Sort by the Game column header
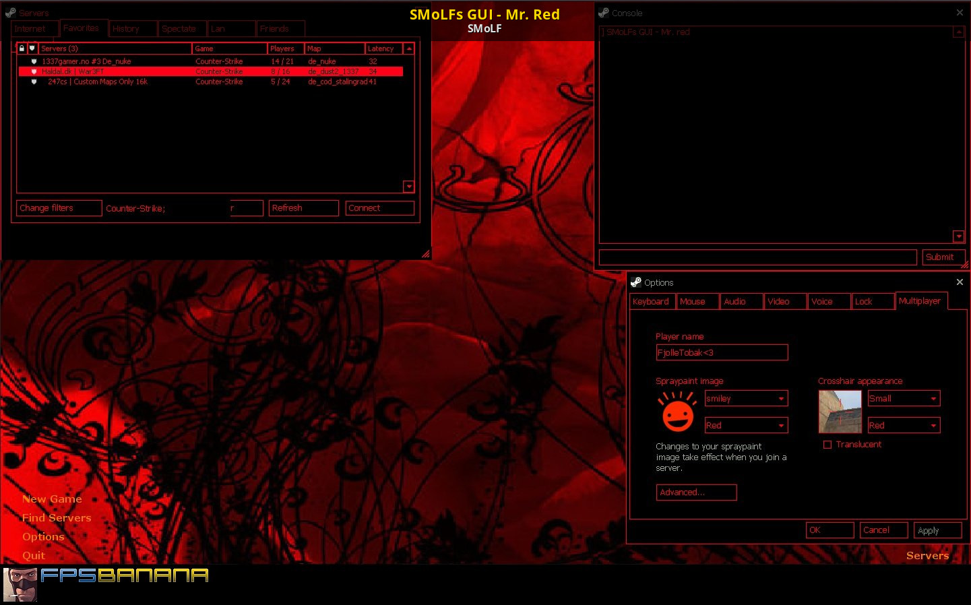The width and height of the screenshot is (971, 605). tap(230, 49)
